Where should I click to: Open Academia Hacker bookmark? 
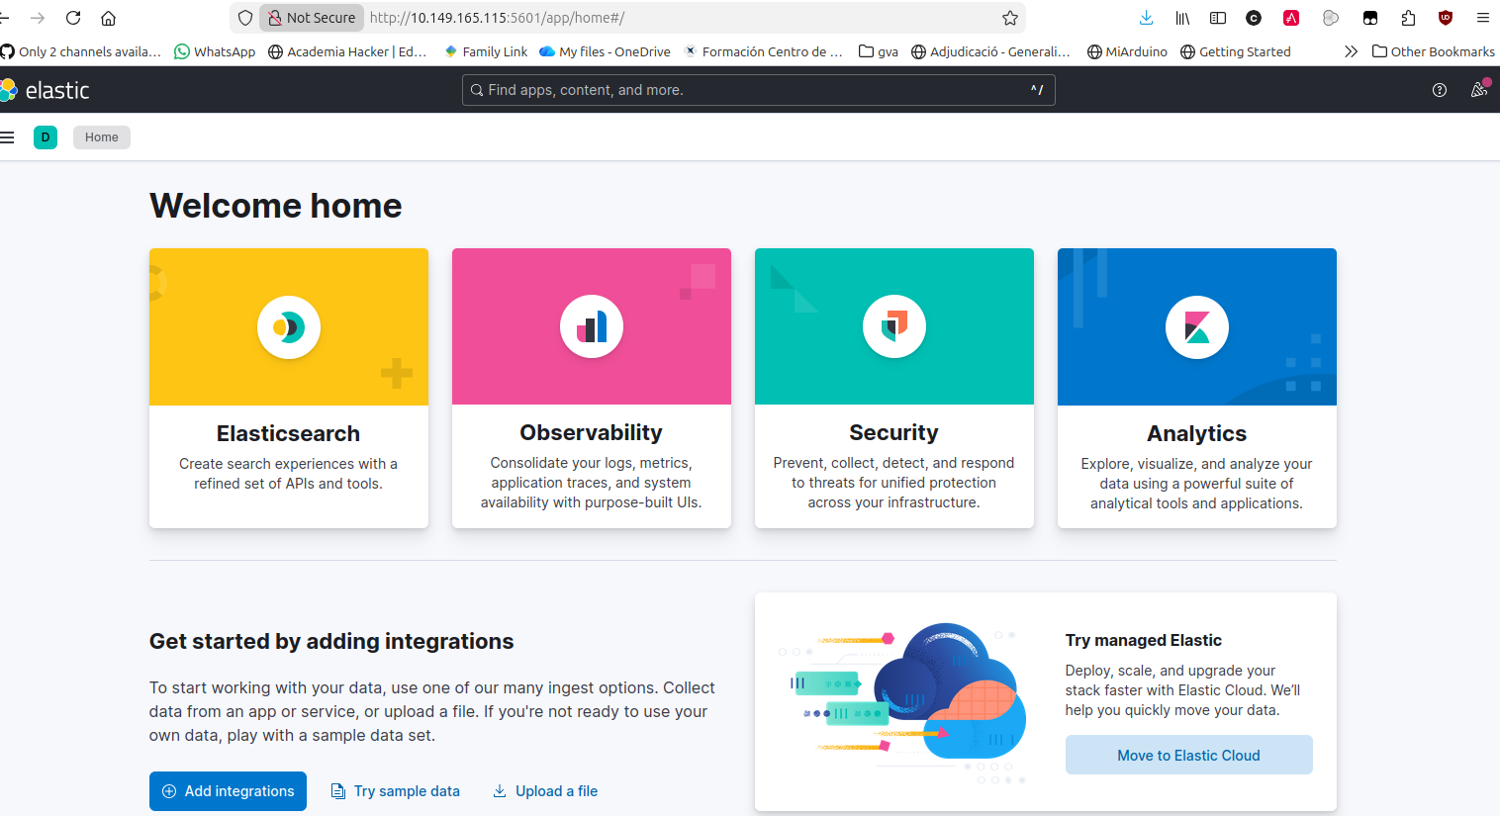click(348, 51)
